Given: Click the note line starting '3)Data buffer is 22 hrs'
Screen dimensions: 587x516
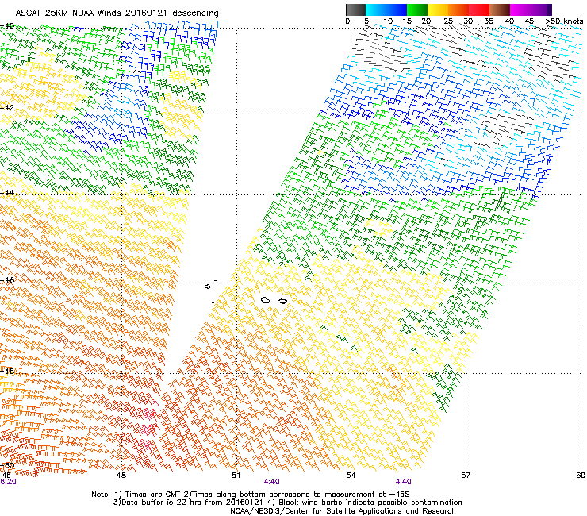Looking at the screenshot, I should [x=287, y=503].
